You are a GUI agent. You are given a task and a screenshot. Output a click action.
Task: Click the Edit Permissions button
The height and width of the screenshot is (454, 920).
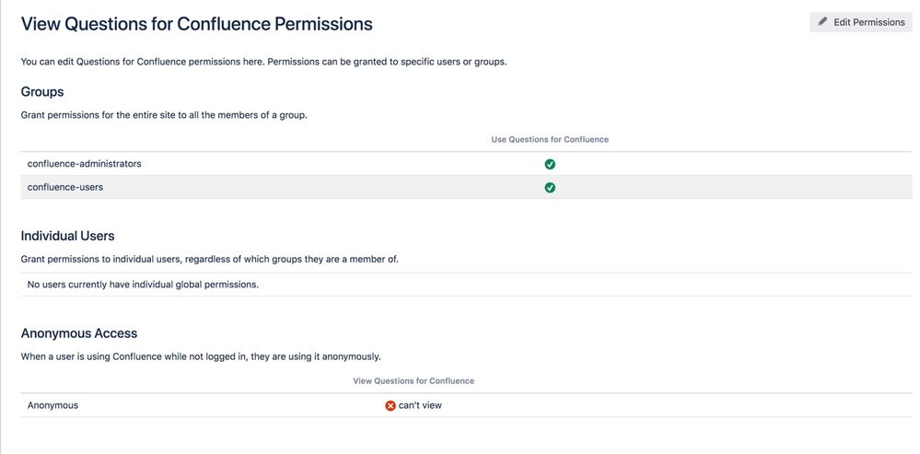coord(860,22)
